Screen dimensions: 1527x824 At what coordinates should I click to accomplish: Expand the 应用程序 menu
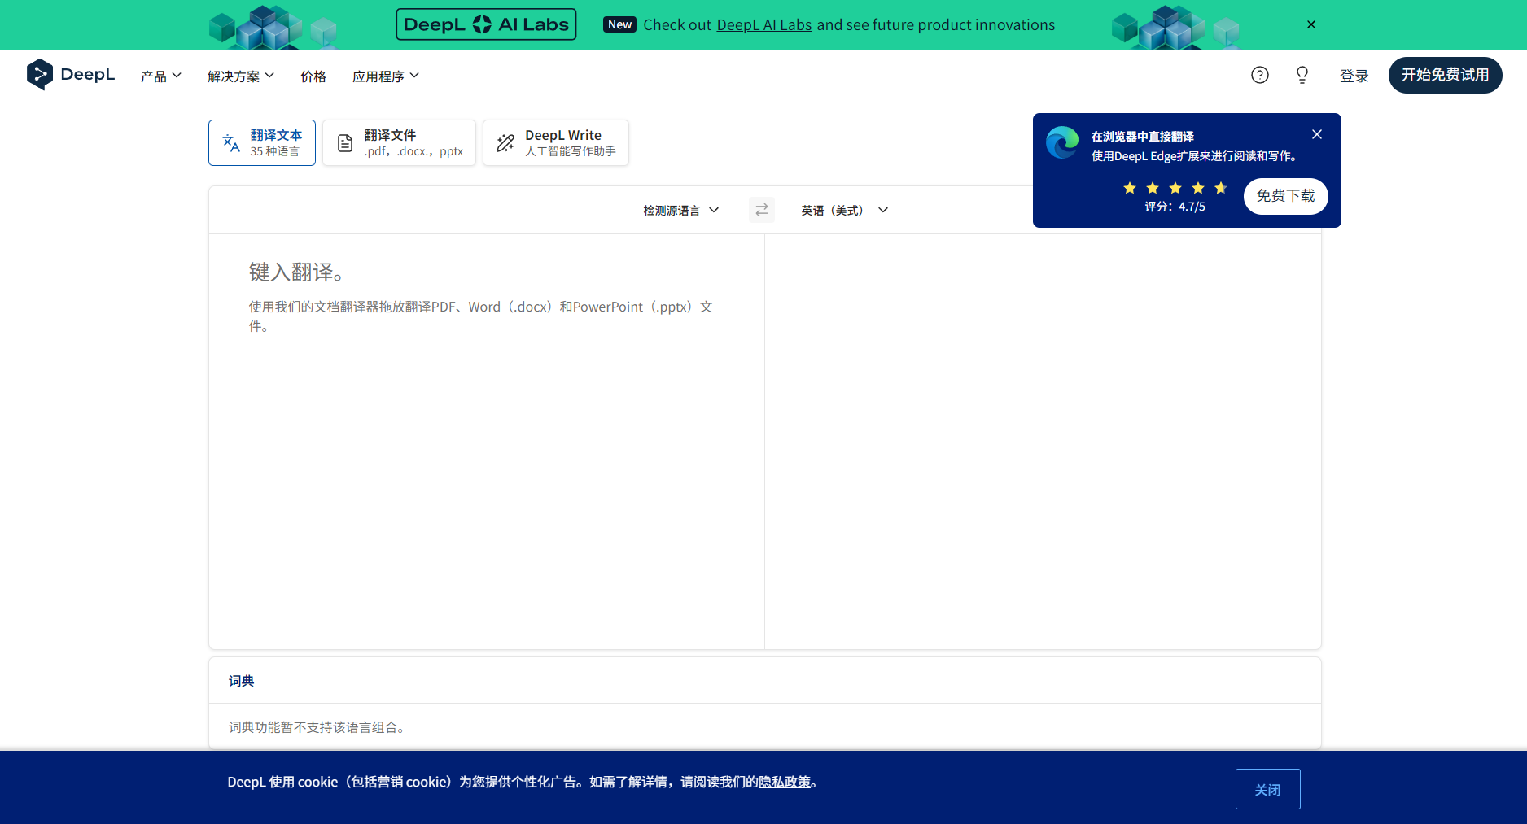(x=386, y=76)
